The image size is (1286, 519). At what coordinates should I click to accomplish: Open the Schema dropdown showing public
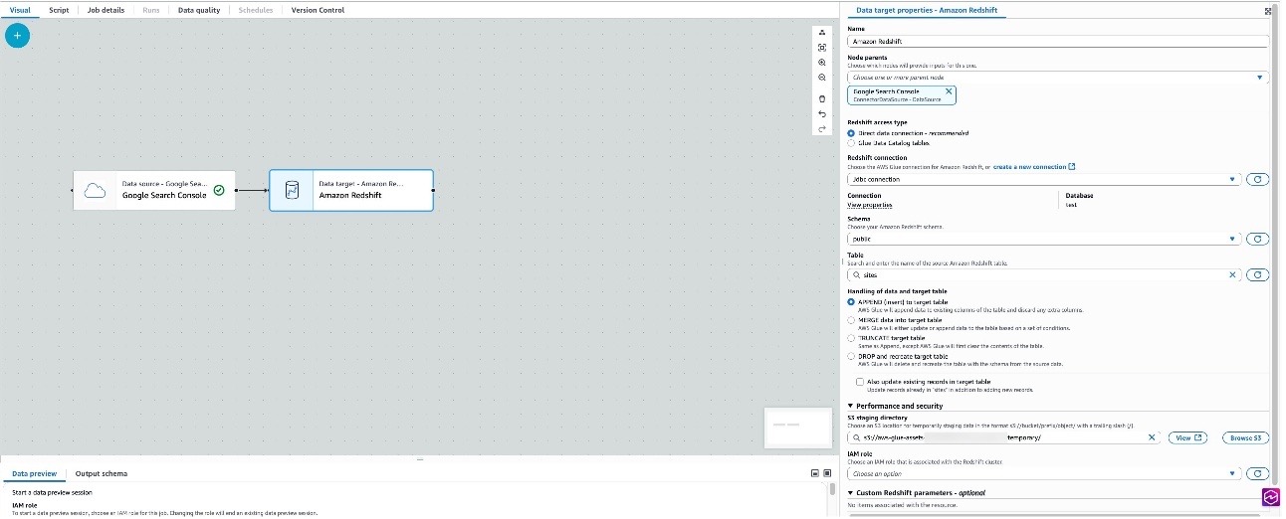pos(1043,239)
